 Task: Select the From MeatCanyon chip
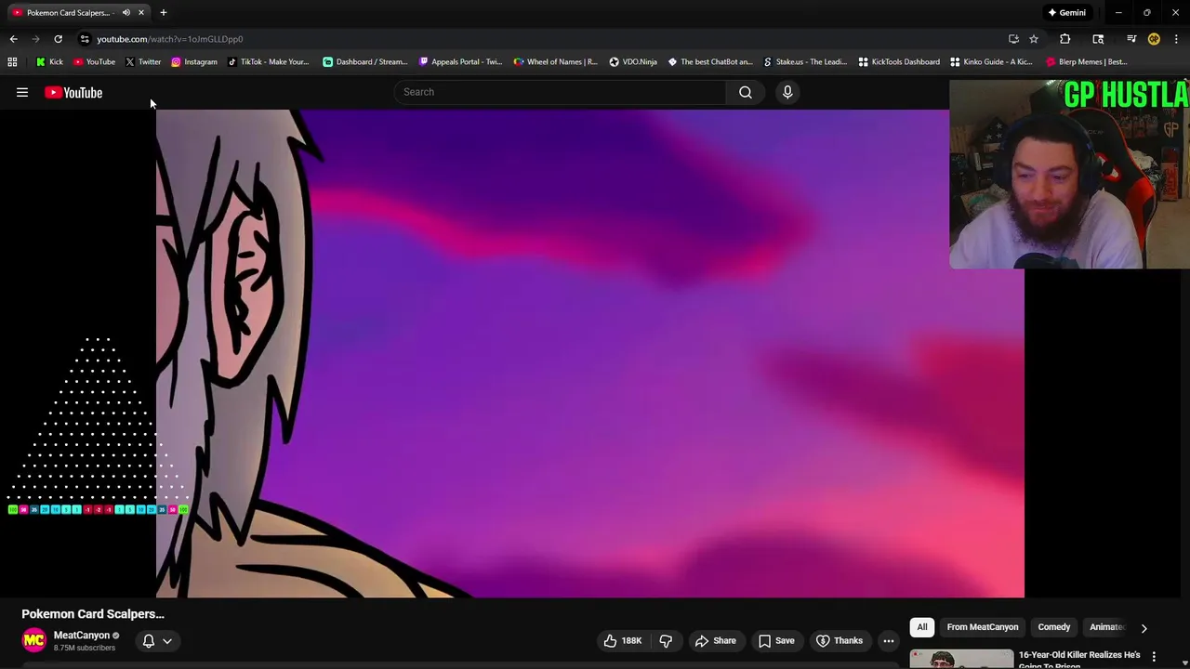pyautogui.click(x=983, y=627)
